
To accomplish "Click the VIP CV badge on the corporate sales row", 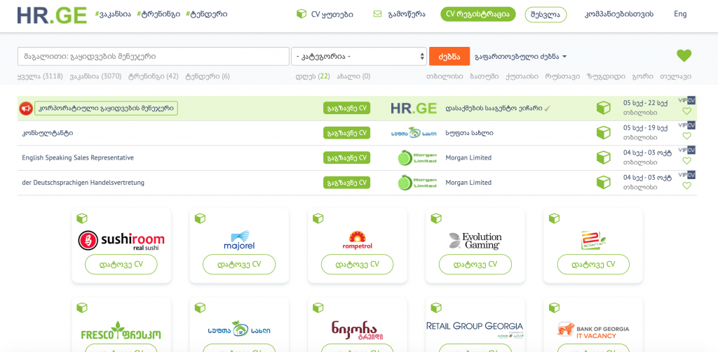I will (686, 101).
